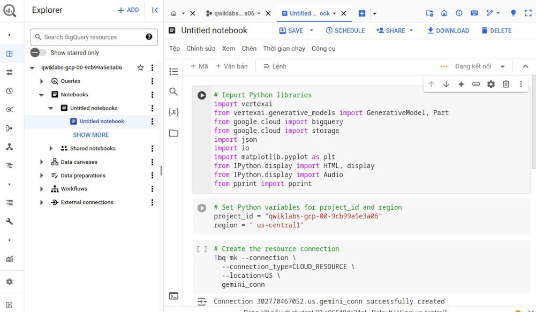Add a code cell with + Mã
The height and width of the screenshot is (312, 536).
click(199, 66)
